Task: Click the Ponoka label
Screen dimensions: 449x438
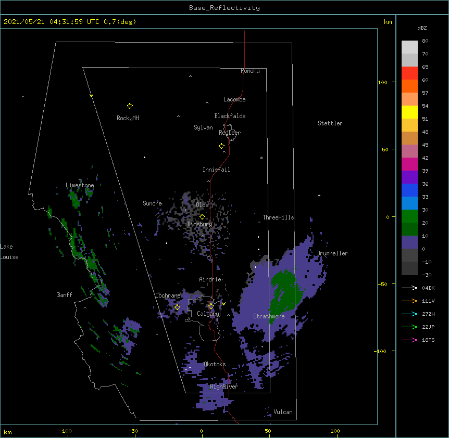Action: [x=250, y=71]
